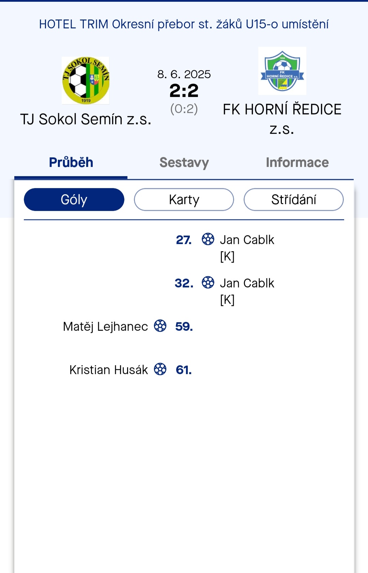Open the Informace tab
This screenshot has height=573, width=368.
click(x=297, y=163)
